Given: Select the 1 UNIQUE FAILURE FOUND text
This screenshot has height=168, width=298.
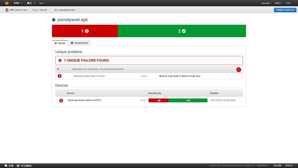Looking at the screenshot, I should click(86, 60).
